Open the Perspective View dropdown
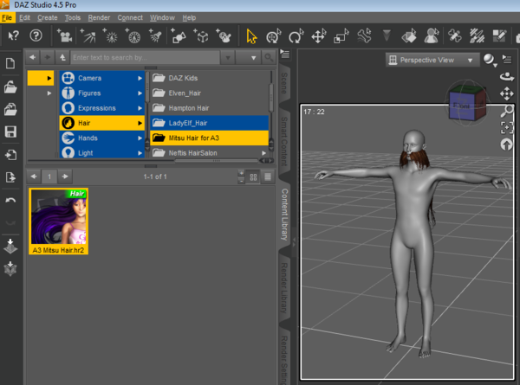 [x=432, y=60]
